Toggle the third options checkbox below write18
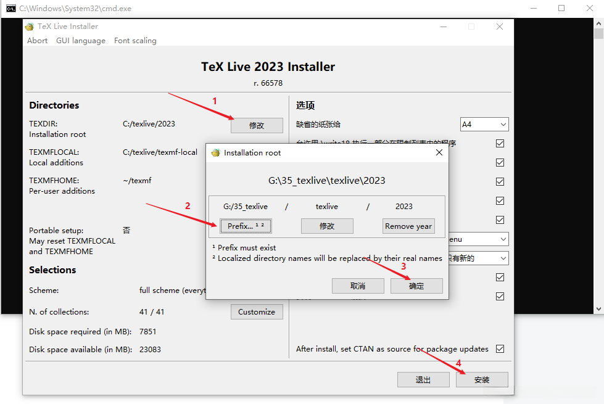The width and height of the screenshot is (604, 404). (500, 182)
